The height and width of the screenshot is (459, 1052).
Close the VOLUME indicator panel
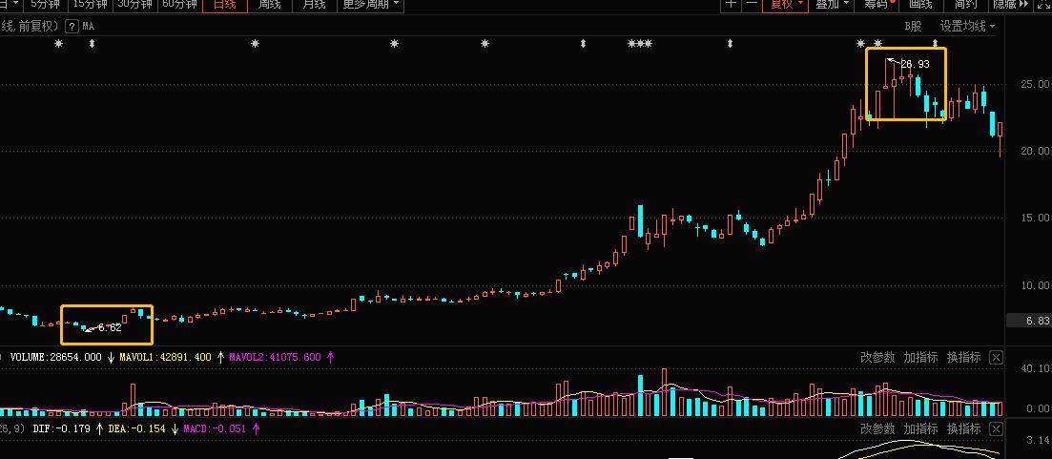coord(997,358)
